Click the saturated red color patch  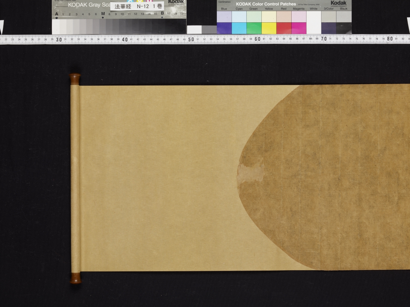(x=284, y=28)
